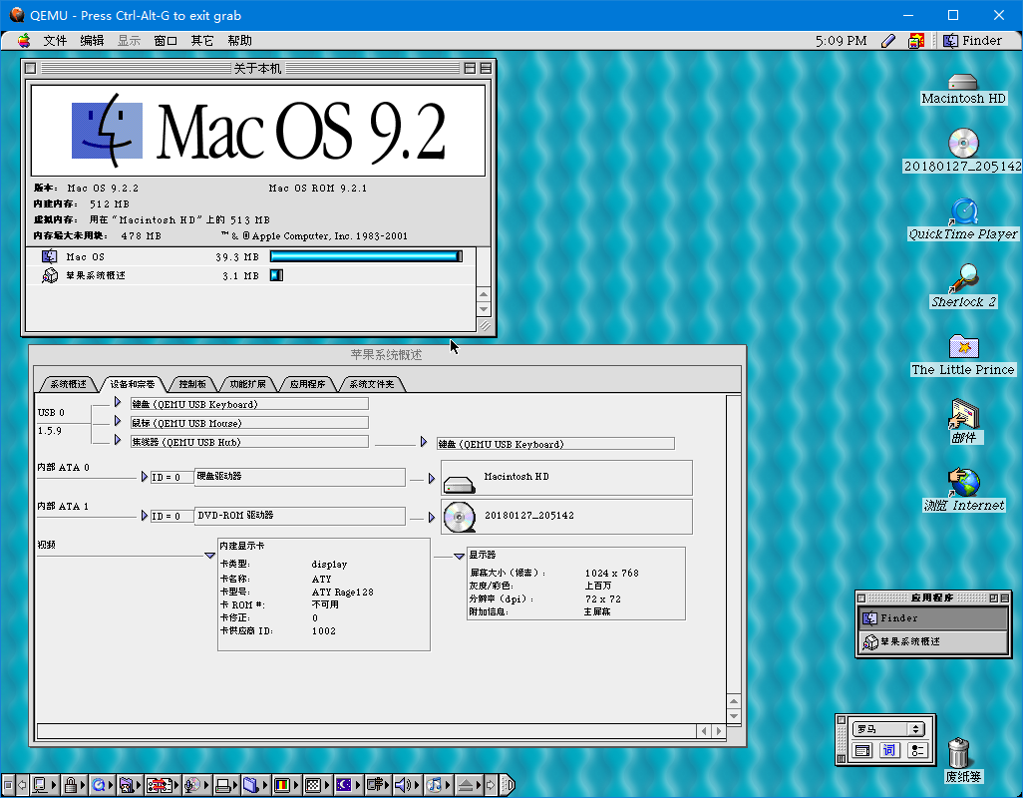Open The Little Prince folder icon

[x=963, y=347]
